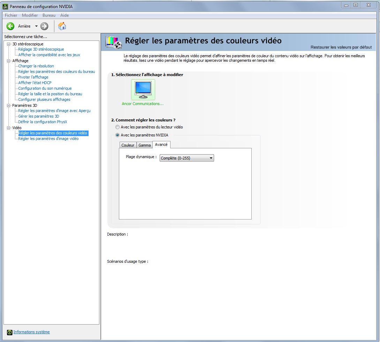The width and height of the screenshot is (380, 342).
Task: Click the NVIDIA title bar application icon
Action: coord(5,7)
